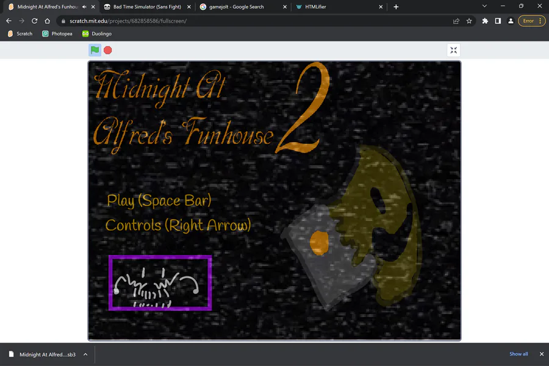Mute the audio on the Midnight At Alfred's tab

(x=84, y=7)
